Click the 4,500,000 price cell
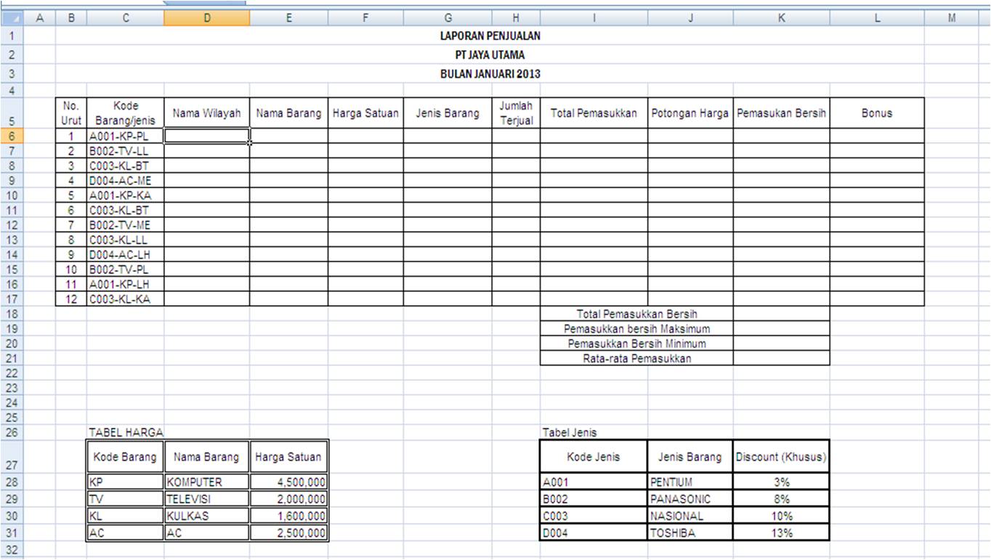This screenshot has width=991, height=560. pos(288,481)
